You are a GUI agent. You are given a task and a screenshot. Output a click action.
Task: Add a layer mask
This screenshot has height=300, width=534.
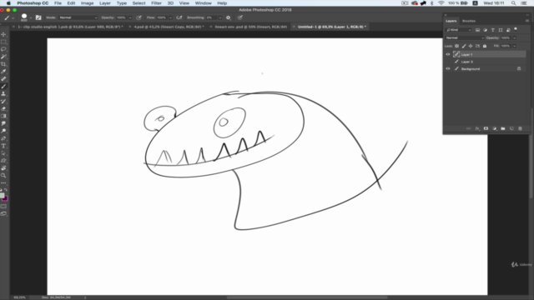[x=486, y=128]
